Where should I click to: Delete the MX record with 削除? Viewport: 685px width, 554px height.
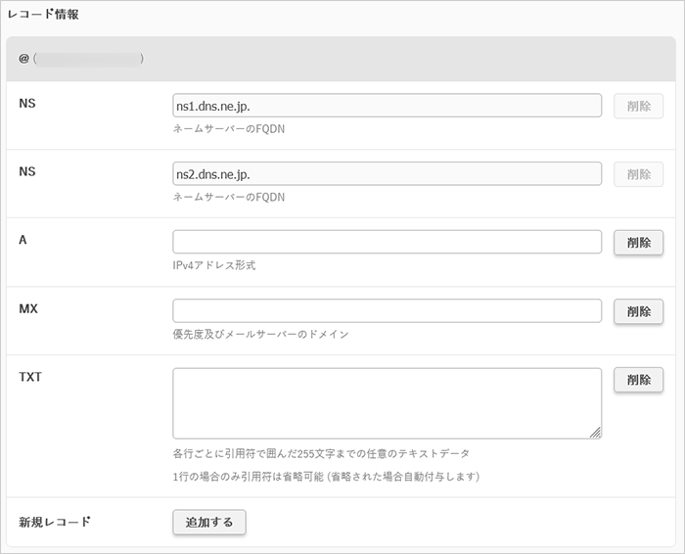click(638, 310)
